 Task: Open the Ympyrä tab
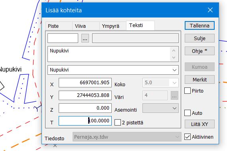click(x=113, y=26)
